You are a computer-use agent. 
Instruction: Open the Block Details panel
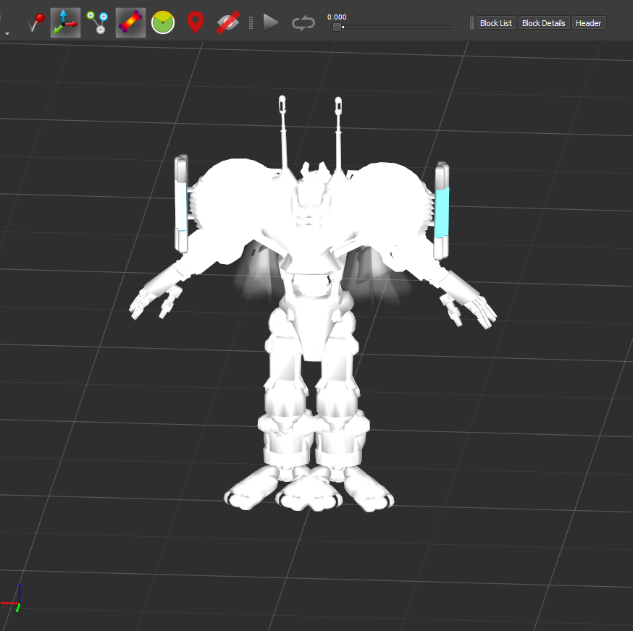point(543,23)
